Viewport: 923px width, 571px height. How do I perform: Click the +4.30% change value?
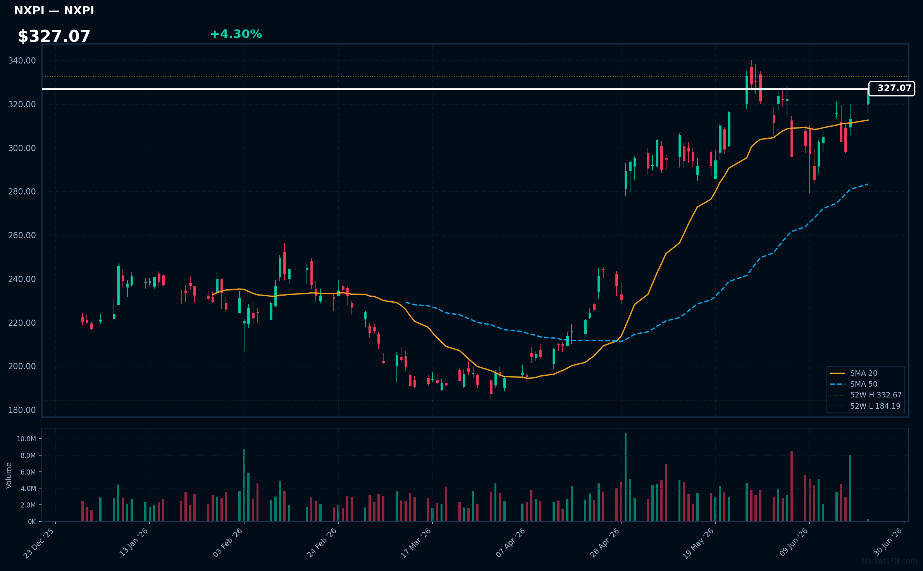tap(236, 34)
